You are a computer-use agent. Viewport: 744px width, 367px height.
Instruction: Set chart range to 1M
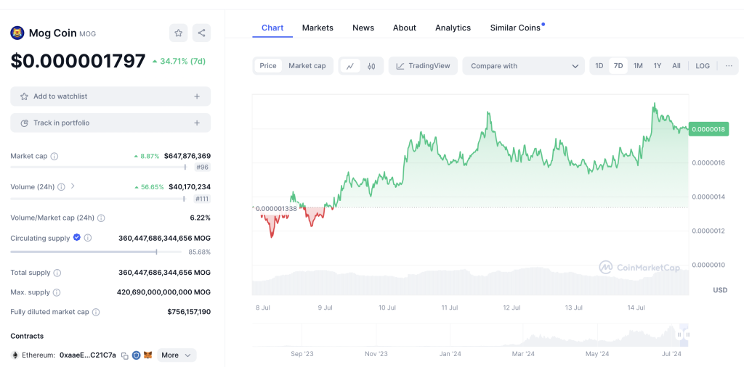click(x=638, y=66)
